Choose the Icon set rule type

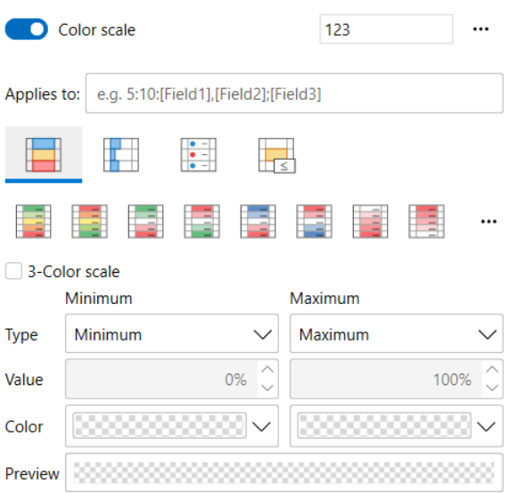199,155
